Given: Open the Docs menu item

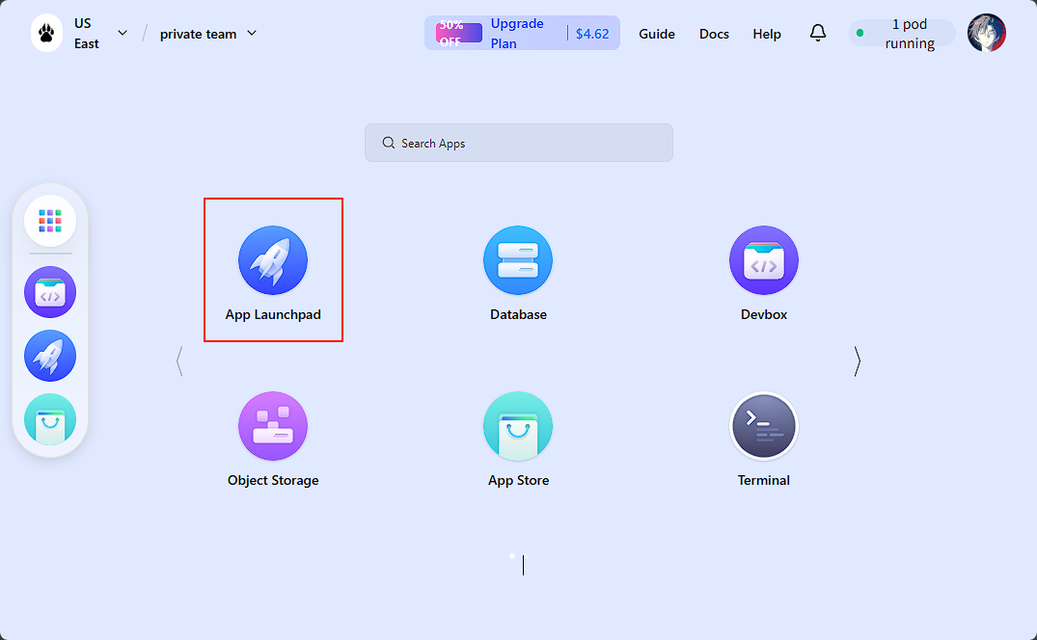Looking at the screenshot, I should tap(714, 34).
